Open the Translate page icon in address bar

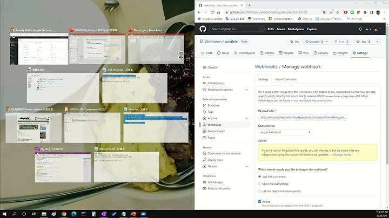point(325,12)
